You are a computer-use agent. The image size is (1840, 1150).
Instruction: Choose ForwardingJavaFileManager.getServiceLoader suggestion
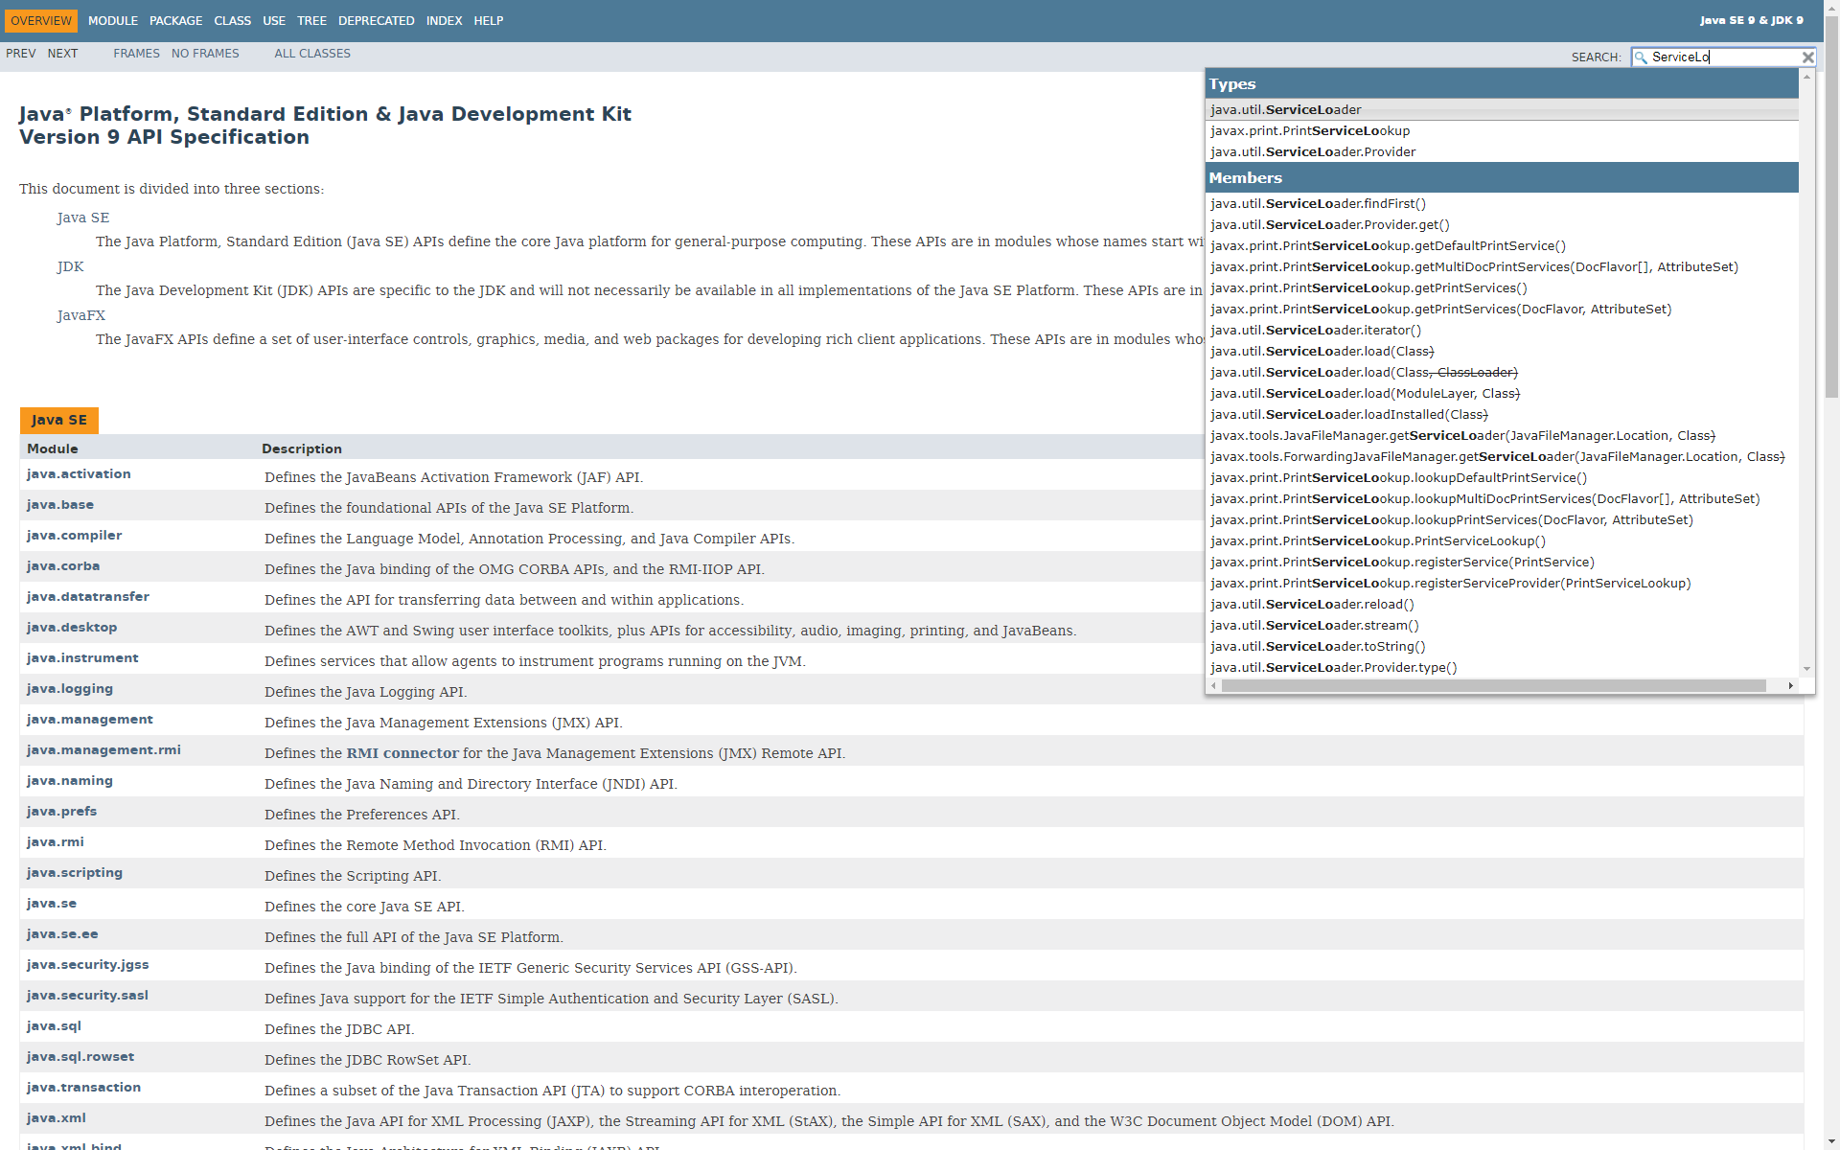(x=1502, y=456)
